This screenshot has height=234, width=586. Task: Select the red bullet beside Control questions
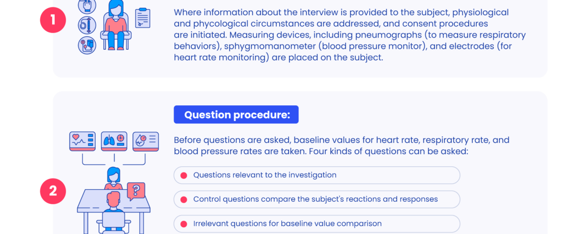click(184, 199)
